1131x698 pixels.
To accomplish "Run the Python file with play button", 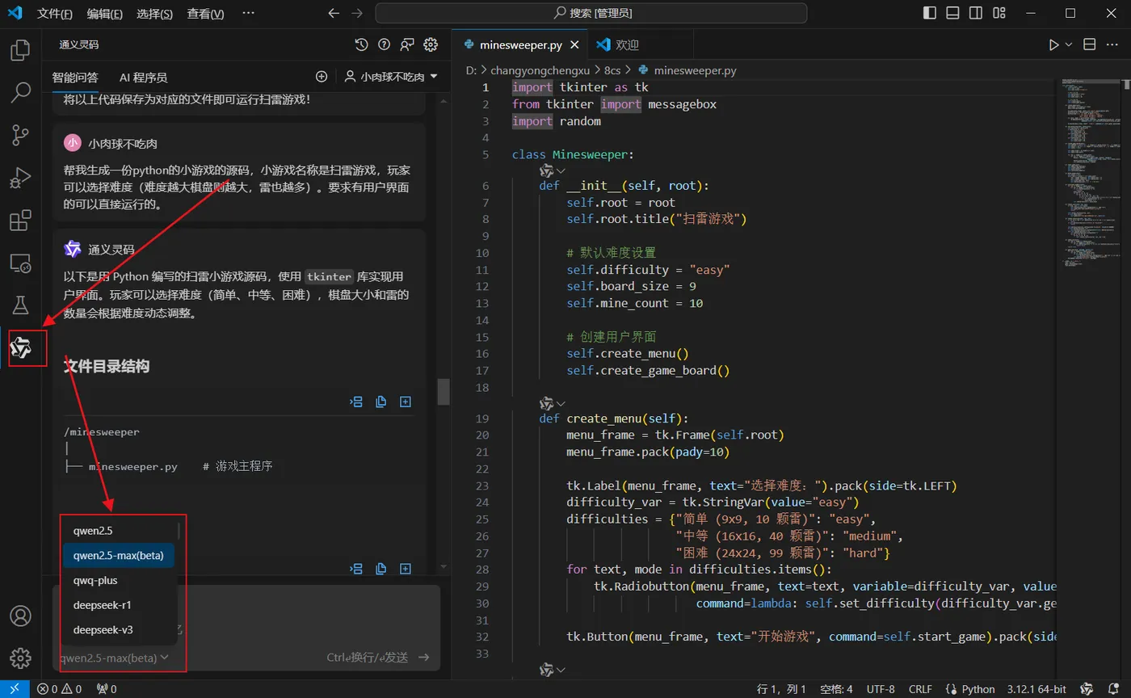I will pos(1054,45).
